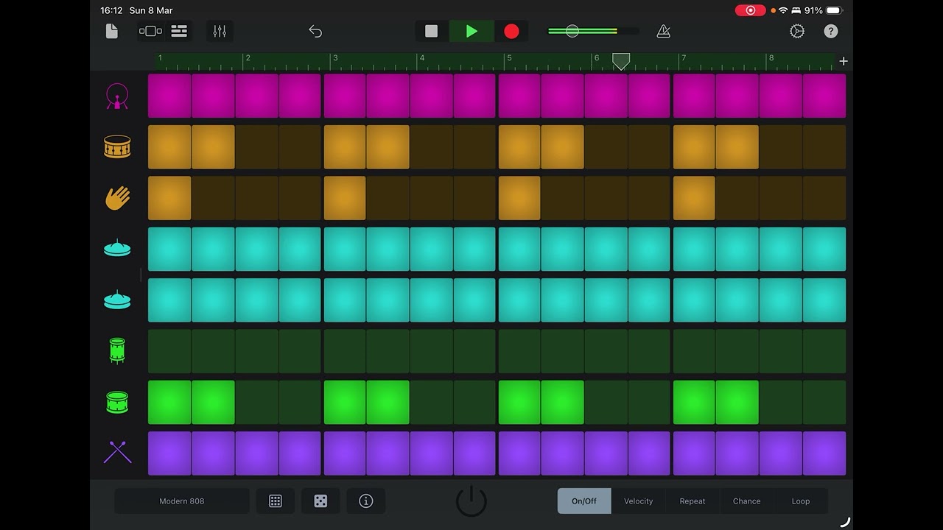Randomize pattern with the dice button
This screenshot has height=530, width=943.
pyautogui.click(x=320, y=501)
